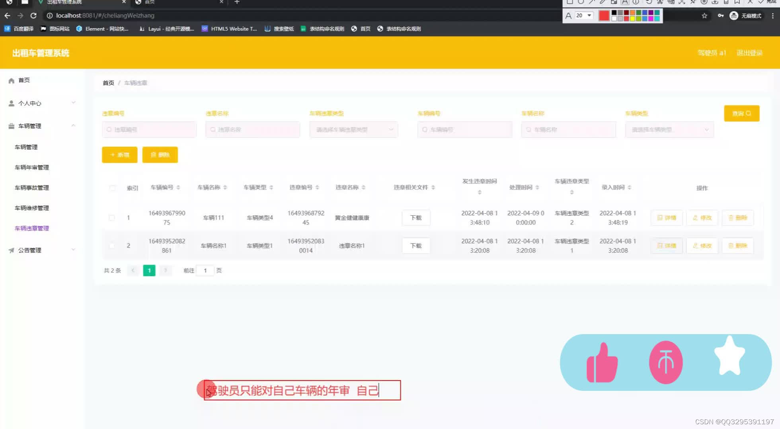Screen dimensions: 780x429
Task: Expand the 公告管理 sidebar menu
Action: (x=42, y=250)
